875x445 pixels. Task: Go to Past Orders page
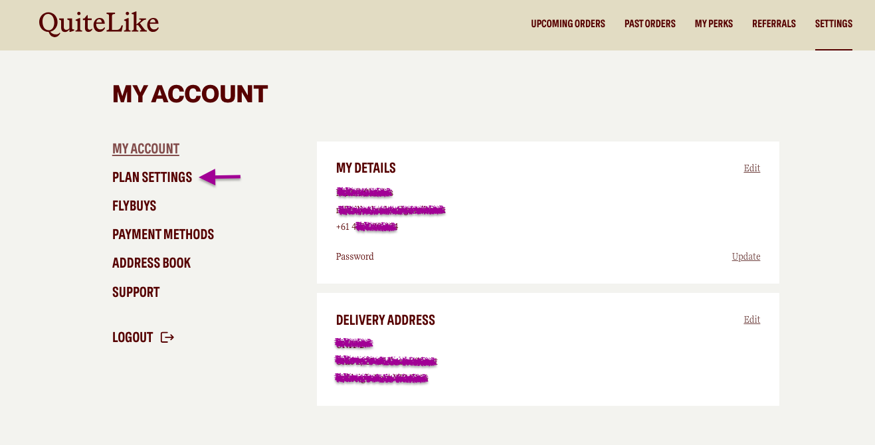pos(650,24)
